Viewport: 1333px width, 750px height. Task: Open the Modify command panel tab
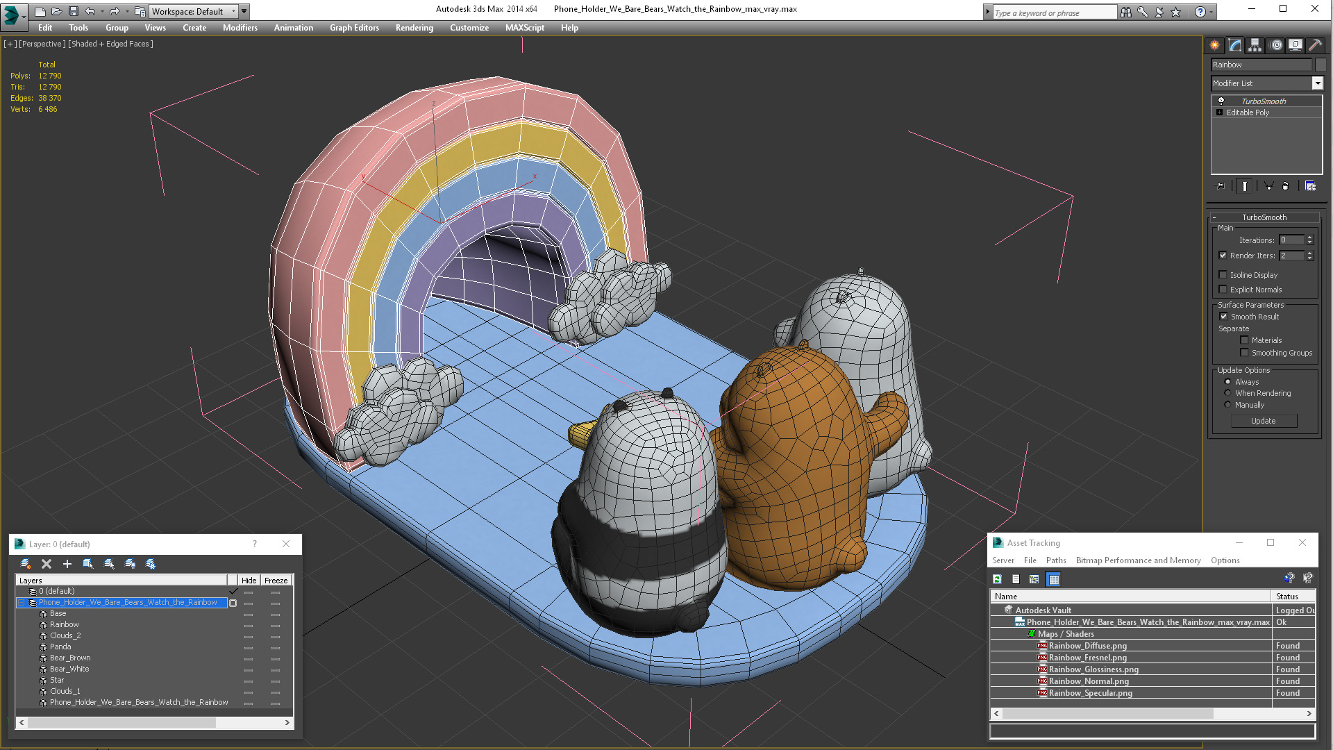(x=1234, y=45)
